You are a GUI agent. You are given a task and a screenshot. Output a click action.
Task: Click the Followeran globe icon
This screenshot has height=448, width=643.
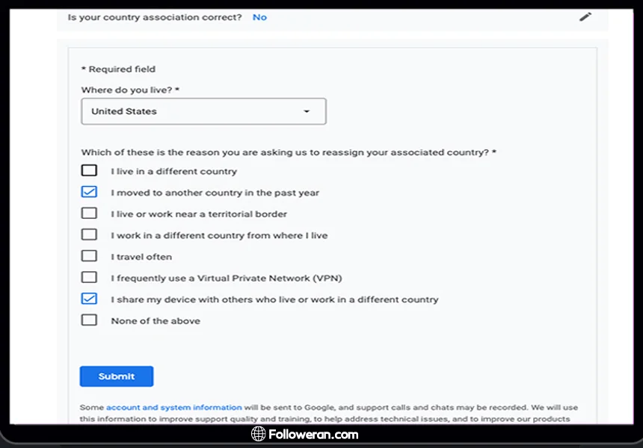click(x=259, y=434)
